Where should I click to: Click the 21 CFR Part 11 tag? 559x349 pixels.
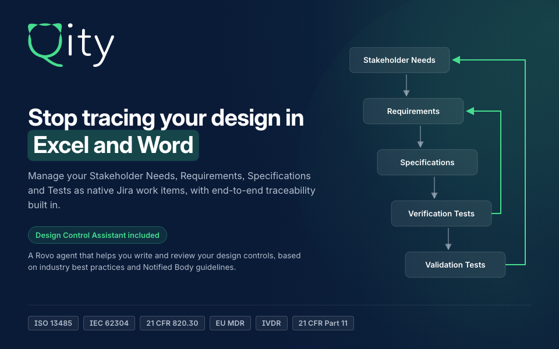(323, 323)
